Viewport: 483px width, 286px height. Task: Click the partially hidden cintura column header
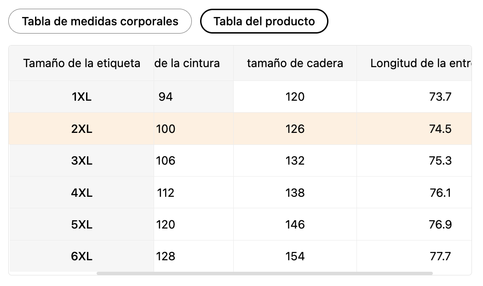(x=187, y=63)
